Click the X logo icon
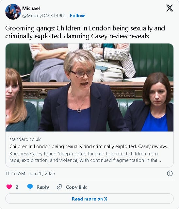This screenshot has height=209, width=179. pyautogui.click(x=170, y=8)
